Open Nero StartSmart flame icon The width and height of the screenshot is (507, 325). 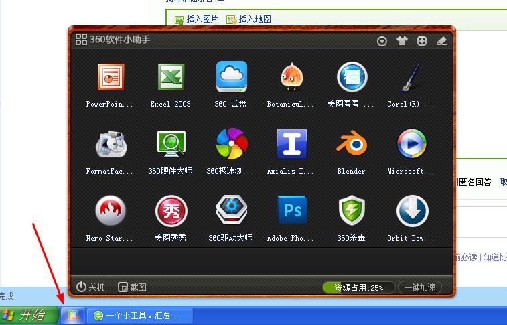pos(111,210)
